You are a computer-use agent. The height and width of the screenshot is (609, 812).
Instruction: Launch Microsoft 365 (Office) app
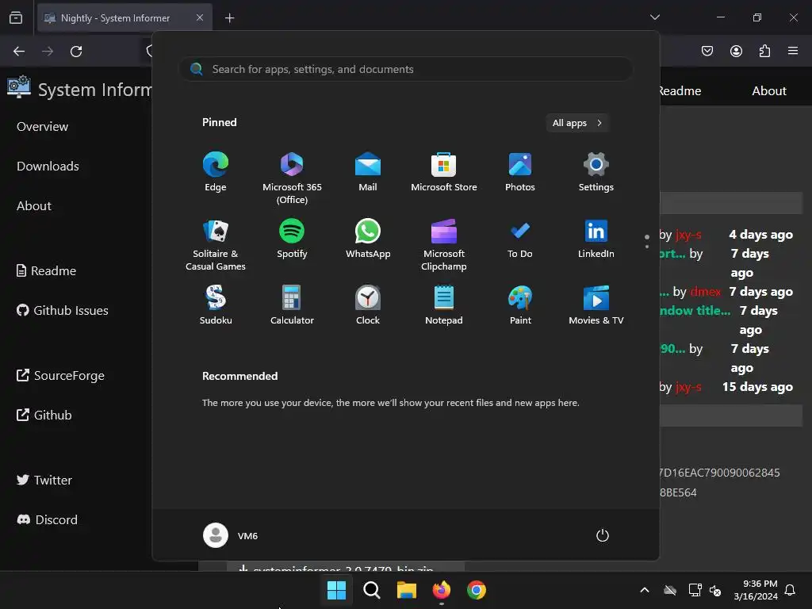point(292,178)
